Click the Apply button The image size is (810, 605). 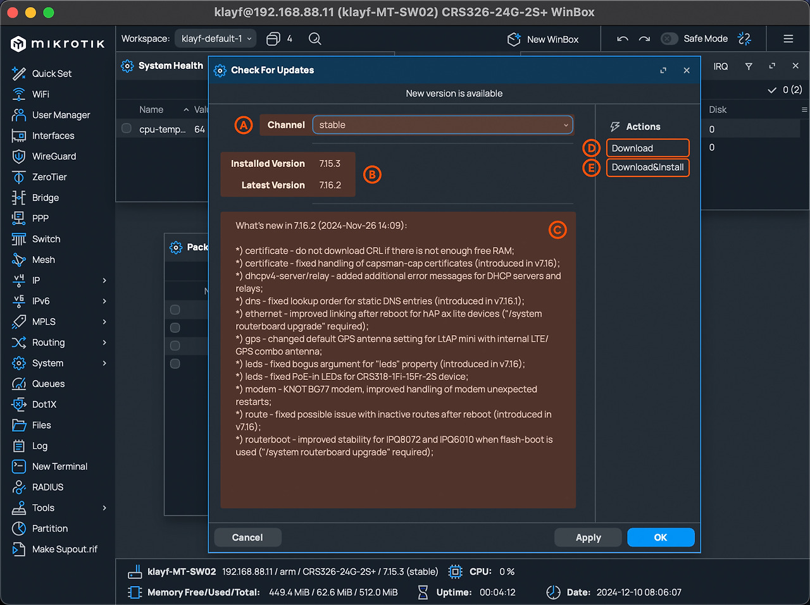[x=589, y=537]
